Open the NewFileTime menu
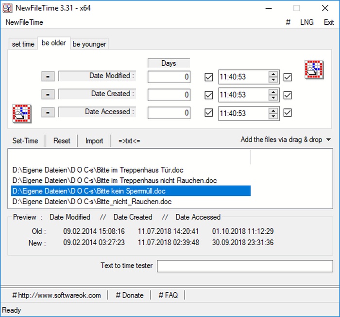This screenshot has width=340, height=317. point(24,22)
